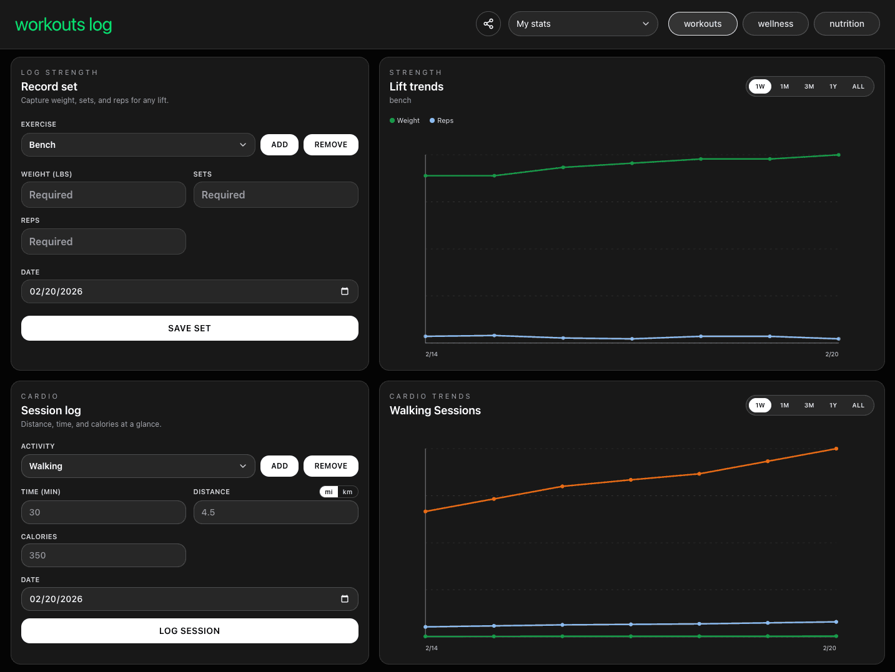Click REMOVE next to Walking activity
This screenshot has height=672, width=895.
(x=331, y=466)
